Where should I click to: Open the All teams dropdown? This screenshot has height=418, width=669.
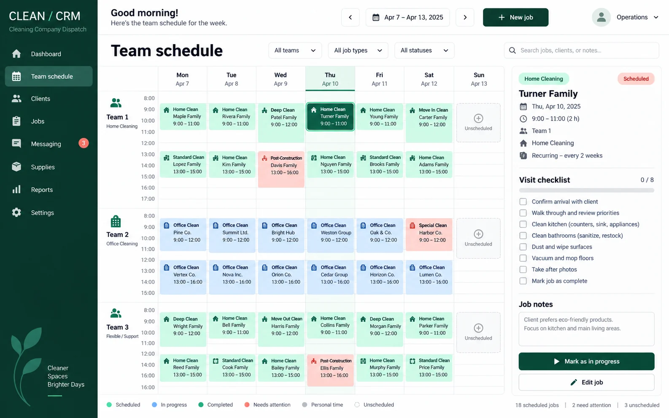pos(295,51)
